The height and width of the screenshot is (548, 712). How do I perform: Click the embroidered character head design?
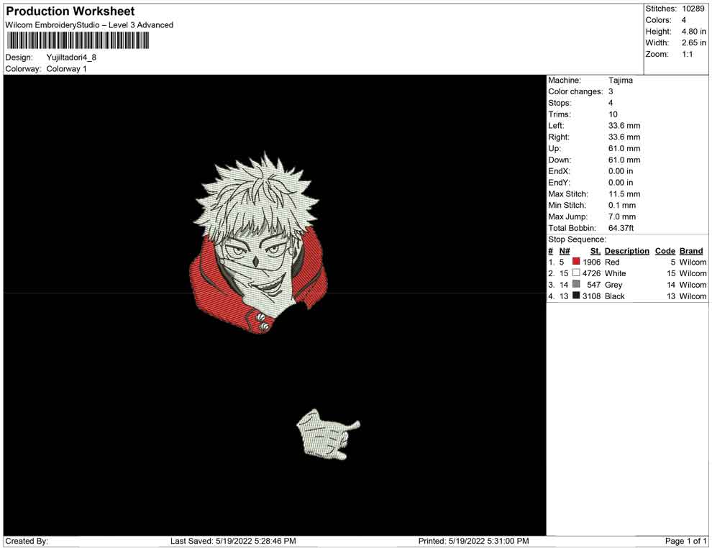(x=258, y=243)
